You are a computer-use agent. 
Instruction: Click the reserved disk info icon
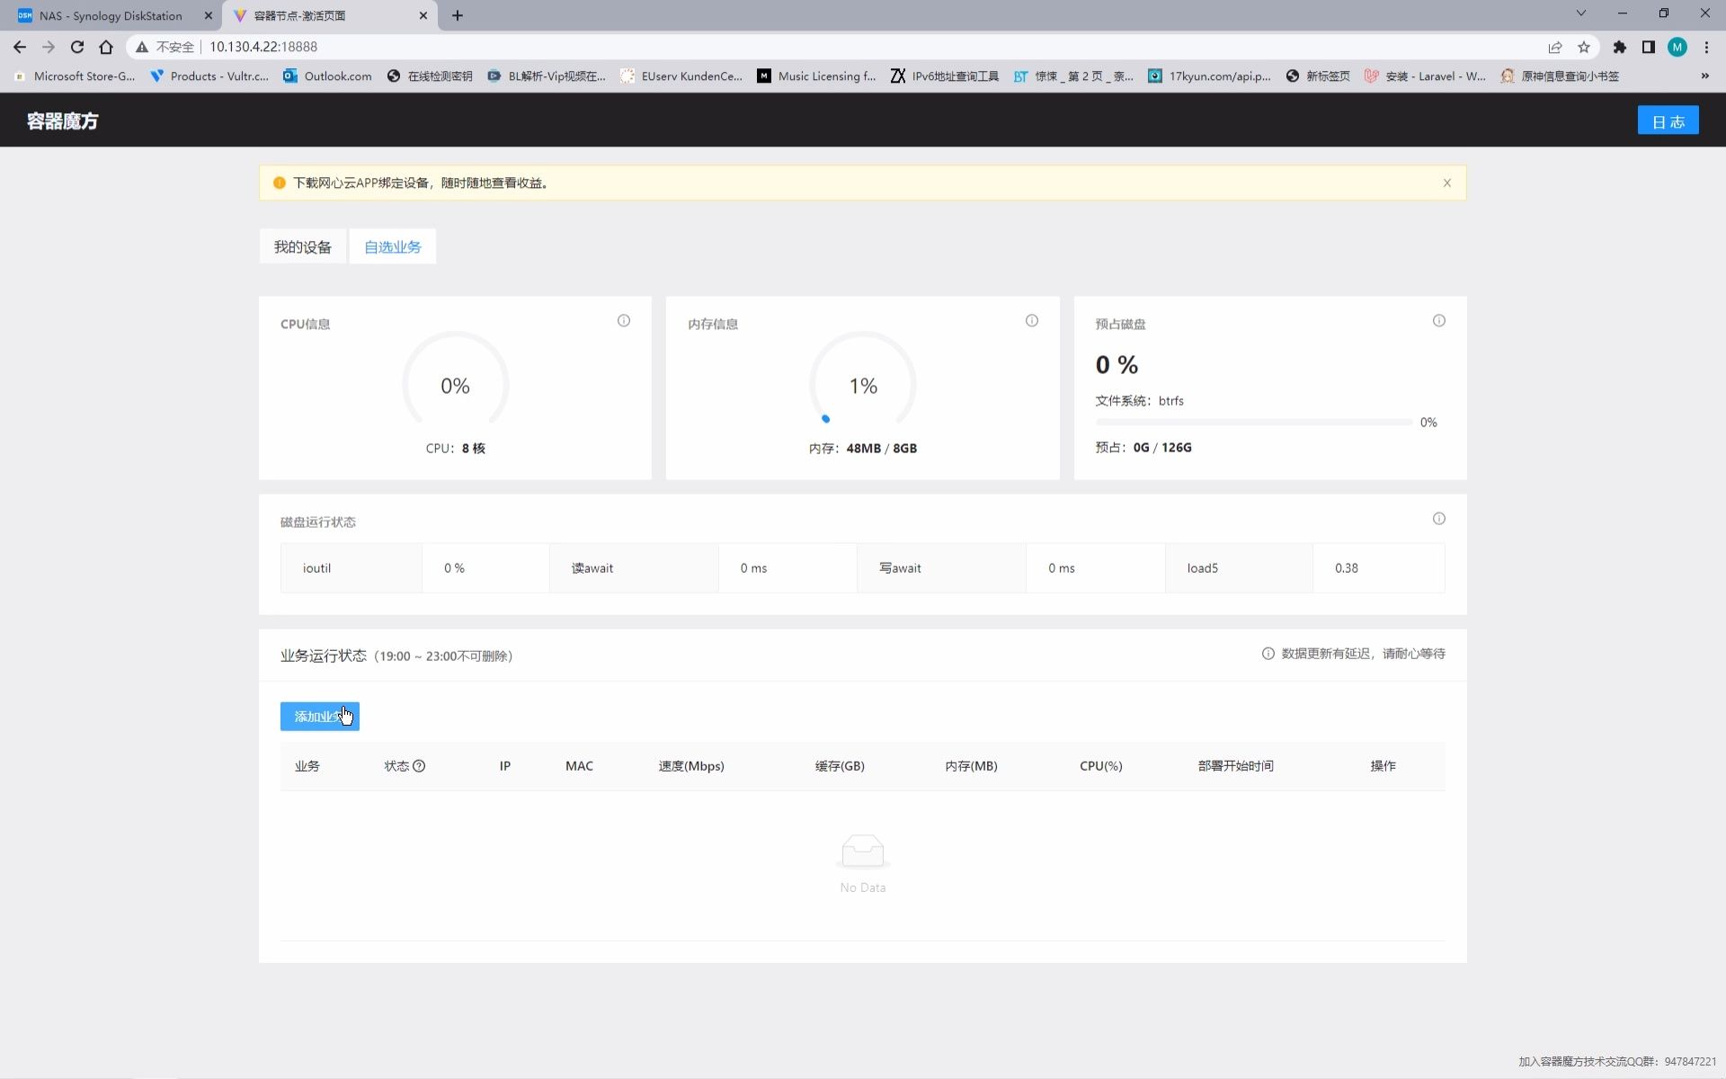click(x=1439, y=321)
